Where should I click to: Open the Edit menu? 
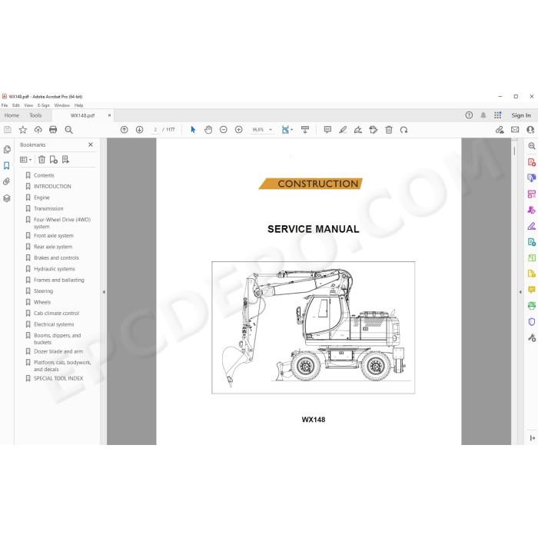(16, 105)
